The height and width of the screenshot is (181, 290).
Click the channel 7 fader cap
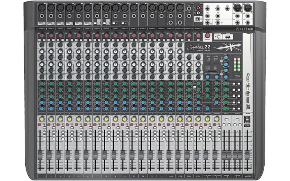95,155
